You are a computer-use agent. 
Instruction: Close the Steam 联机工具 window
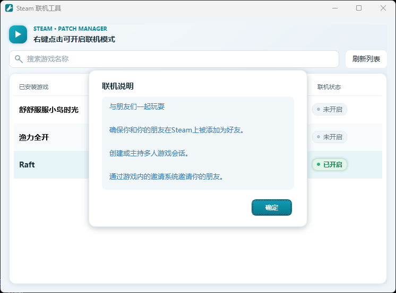(x=383, y=8)
